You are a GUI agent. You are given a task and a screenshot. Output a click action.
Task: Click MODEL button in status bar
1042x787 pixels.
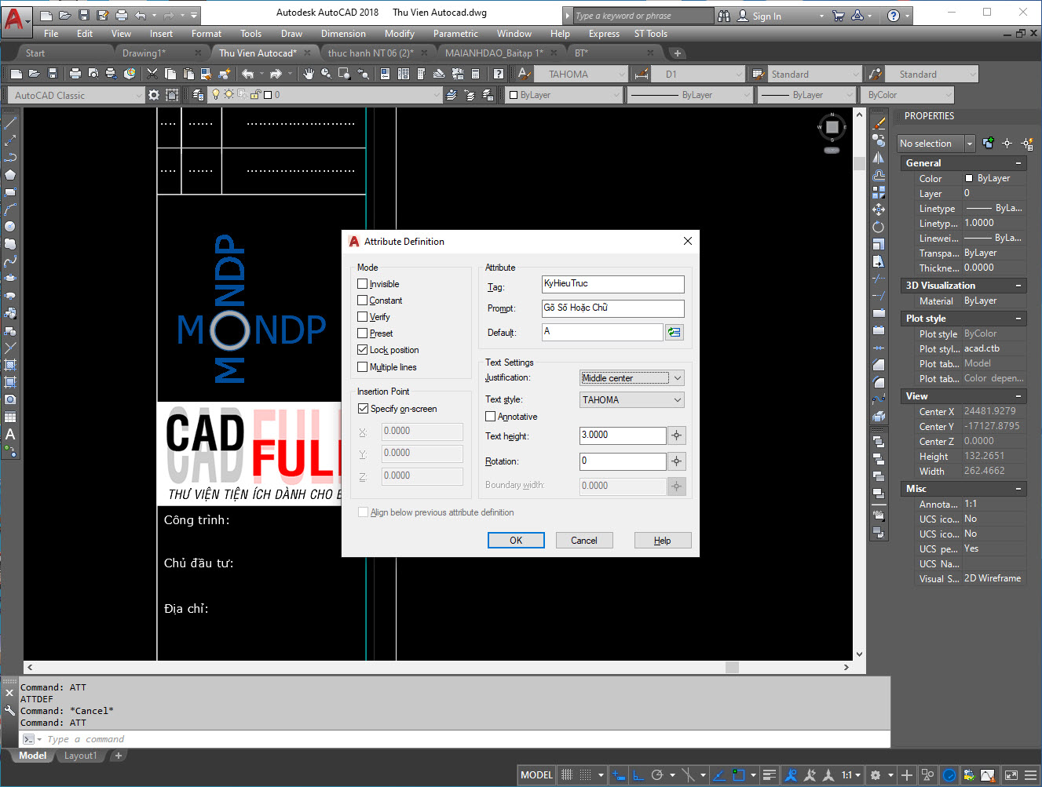pos(536,775)
